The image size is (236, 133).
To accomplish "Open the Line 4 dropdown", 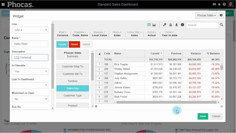I will tap(30, 30).
